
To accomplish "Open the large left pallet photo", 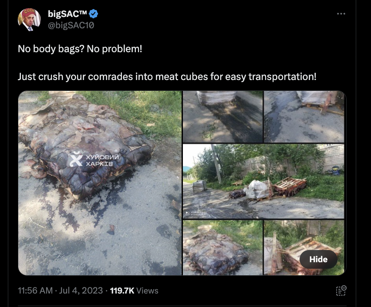I will [100, 183].
